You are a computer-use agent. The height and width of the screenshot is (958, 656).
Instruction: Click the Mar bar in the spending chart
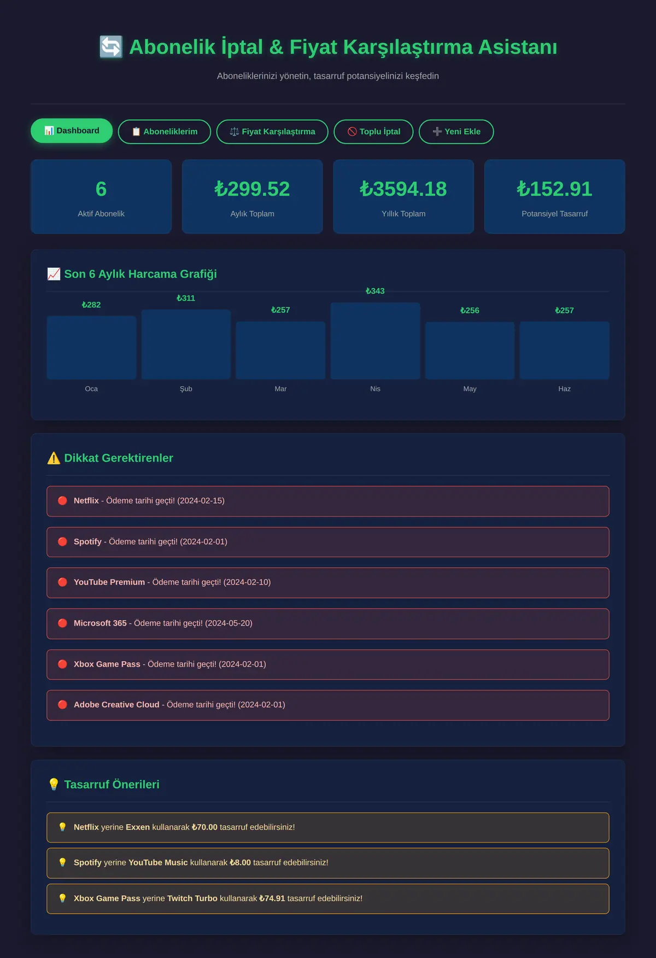[x=280, y=351]
